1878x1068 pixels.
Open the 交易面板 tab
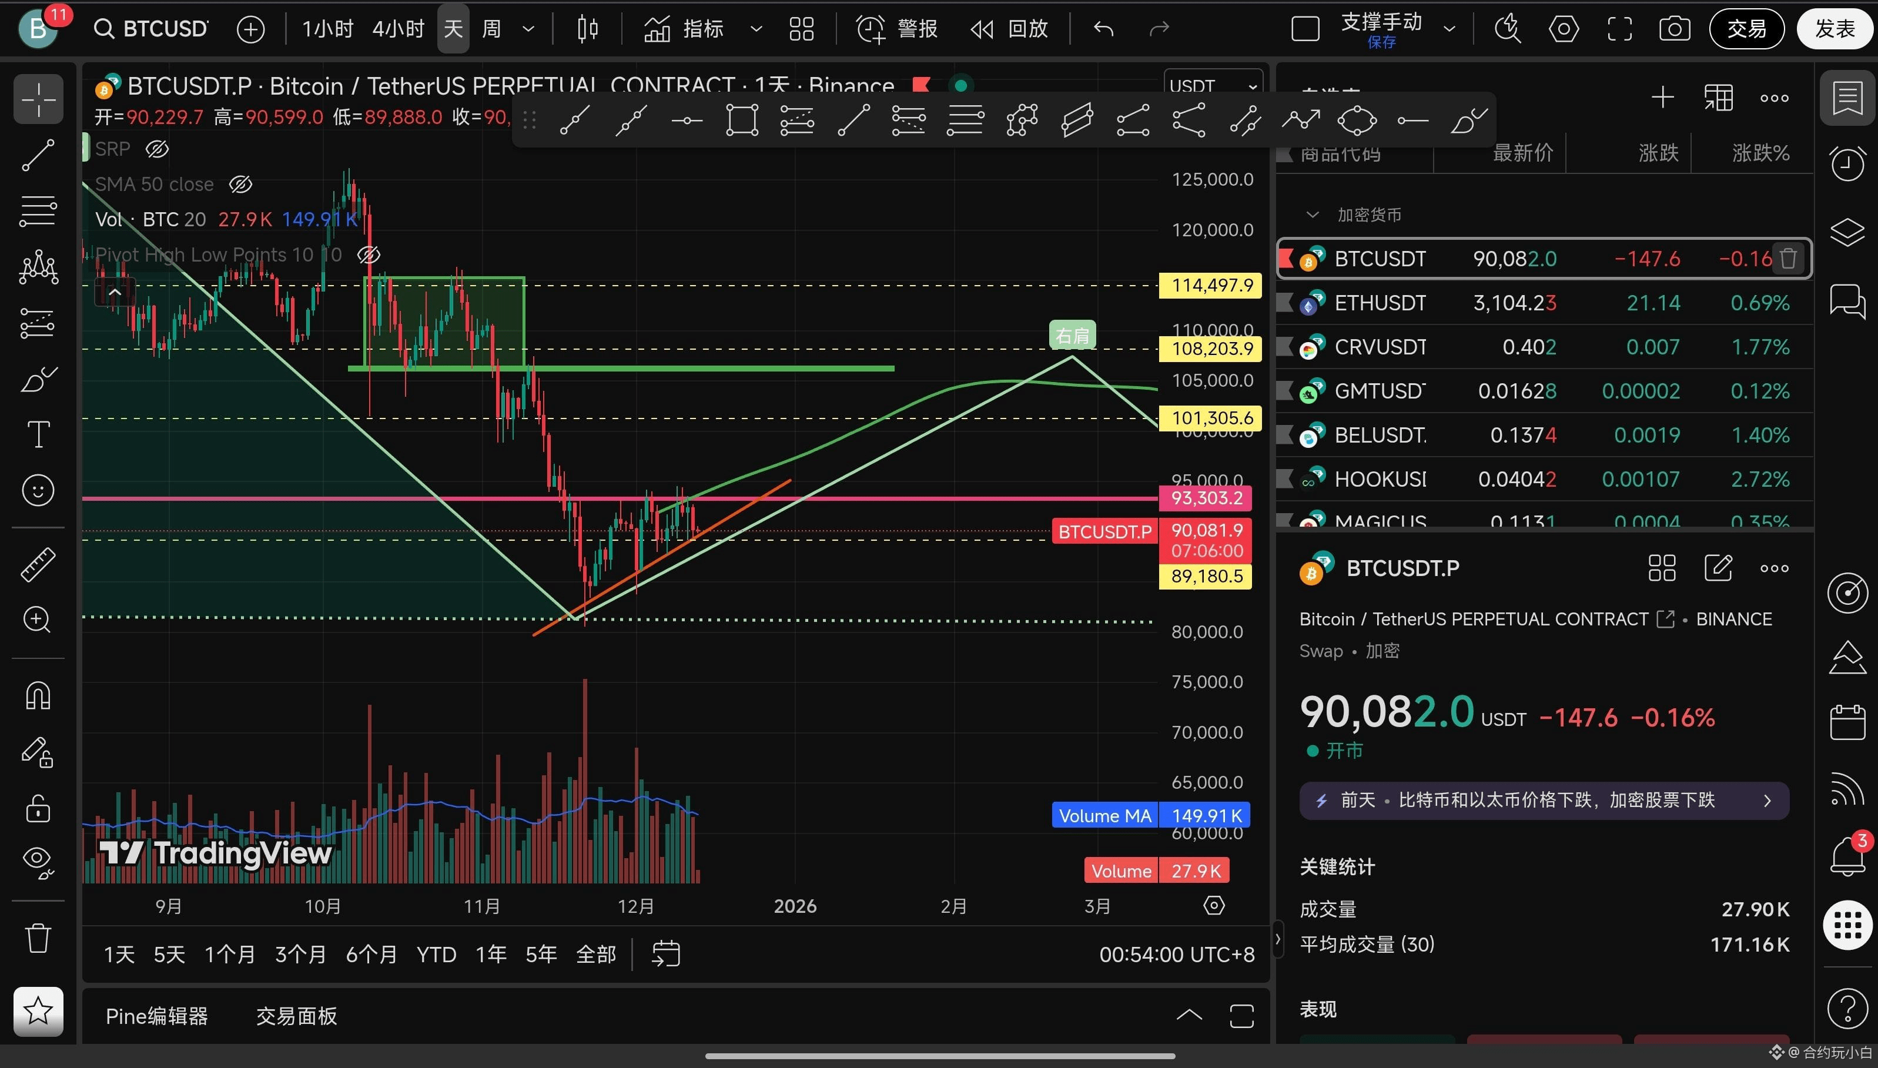coord(296,1017)
